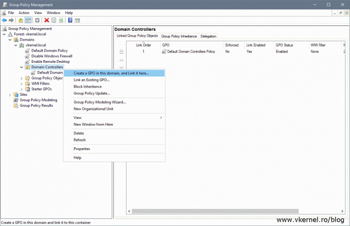The image size is (350, 226).
Task: Choose Create a GPO in this domain, and Link it here
Action: (x=114, y=73)
